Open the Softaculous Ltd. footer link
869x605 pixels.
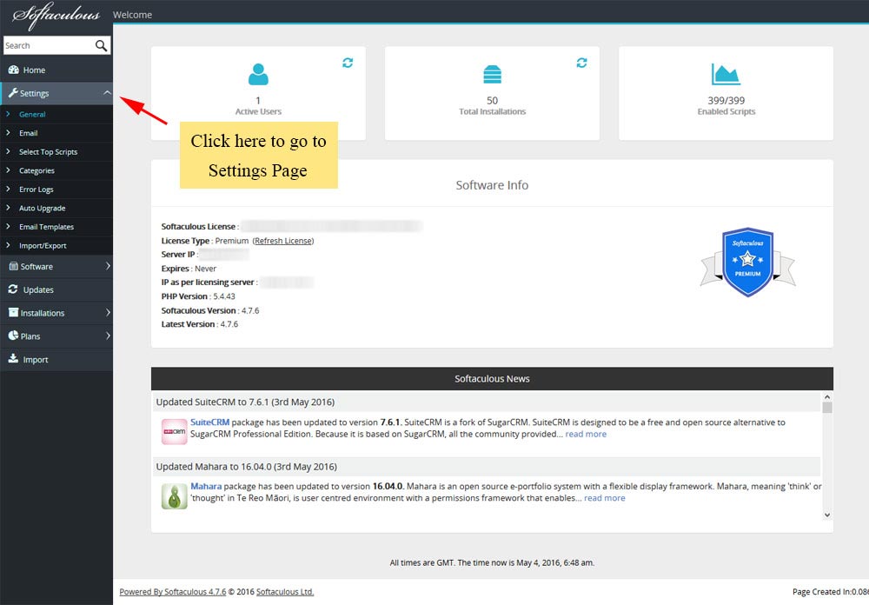pos(285,592)
